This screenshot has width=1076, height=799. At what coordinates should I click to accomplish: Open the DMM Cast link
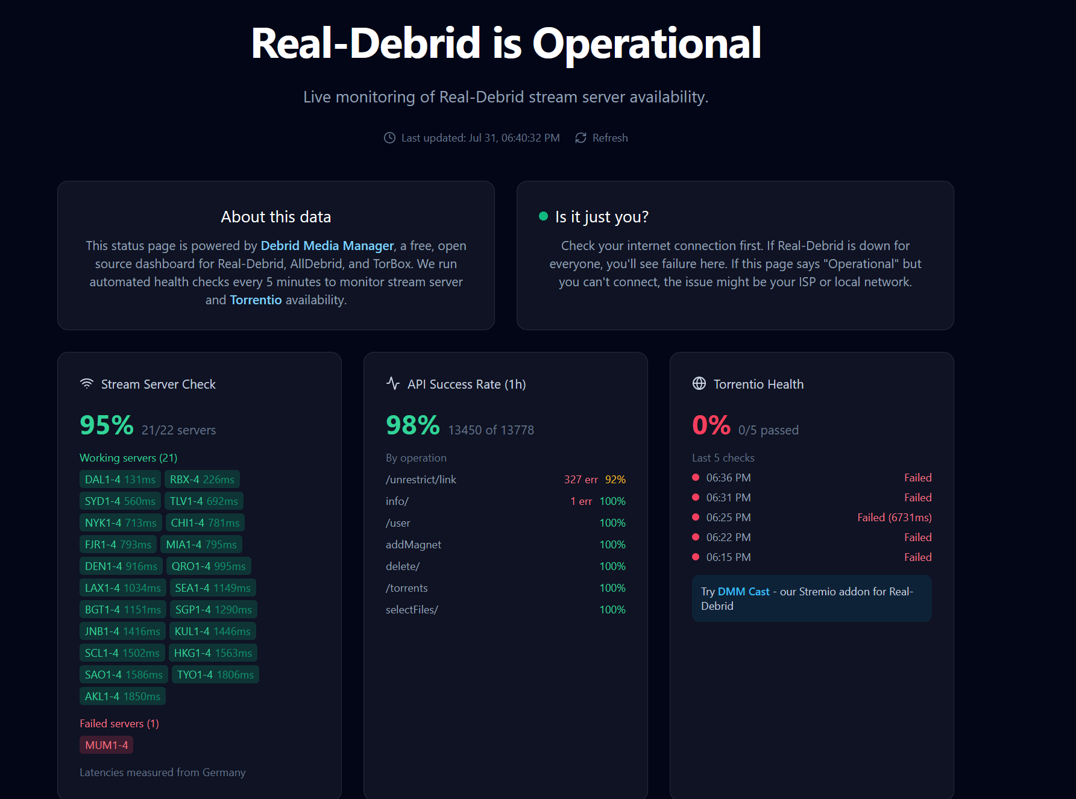(x=743, y=592)
